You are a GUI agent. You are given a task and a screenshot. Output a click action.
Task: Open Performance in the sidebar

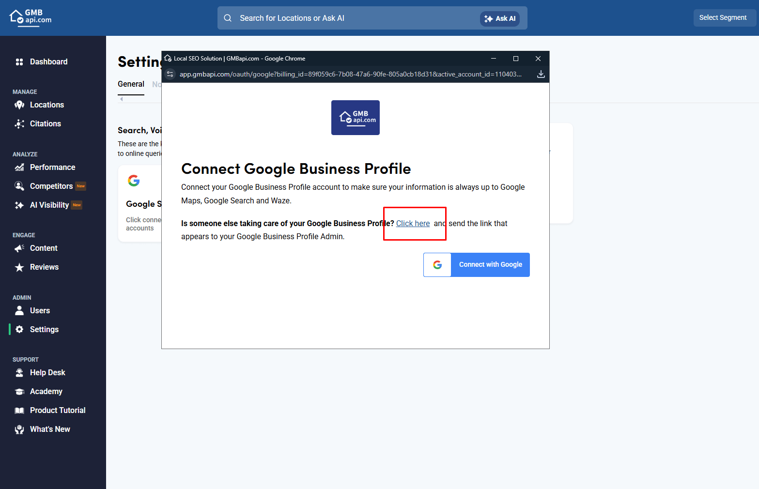(x=52, y=168)
